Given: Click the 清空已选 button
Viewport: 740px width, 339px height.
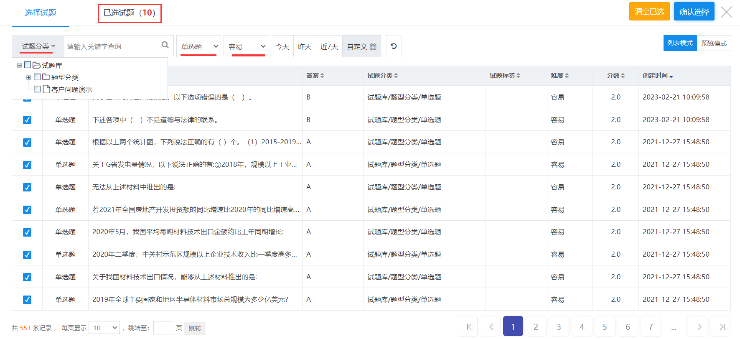Looking at the screenshot, I should pos(649,12).
